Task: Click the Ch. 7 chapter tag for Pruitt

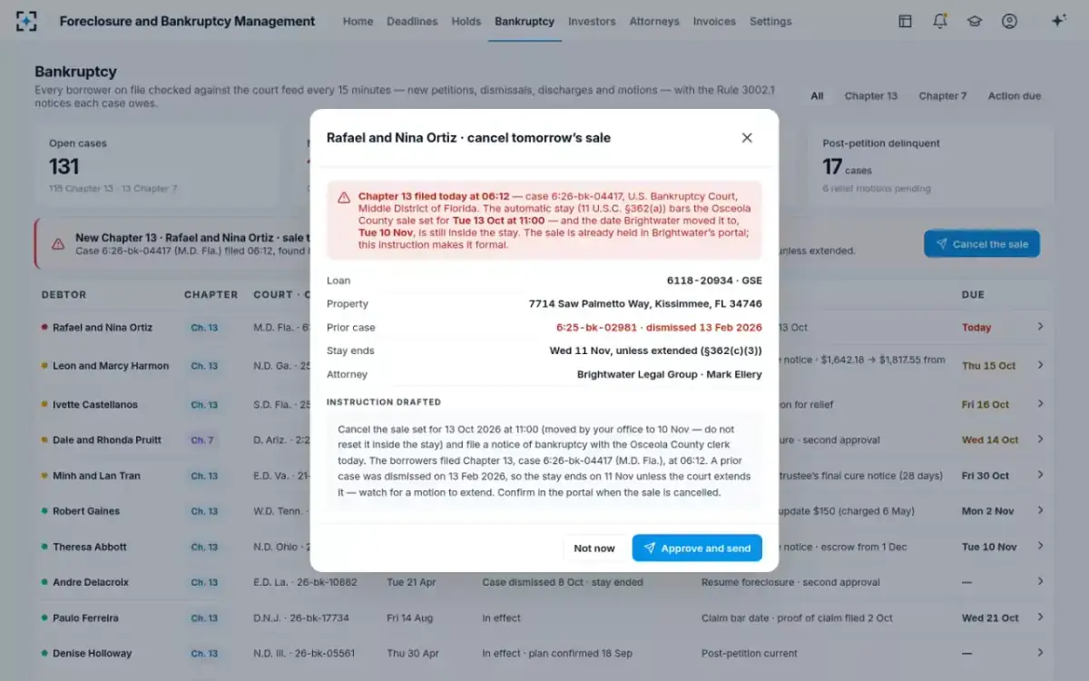Action: click(202, 440)
